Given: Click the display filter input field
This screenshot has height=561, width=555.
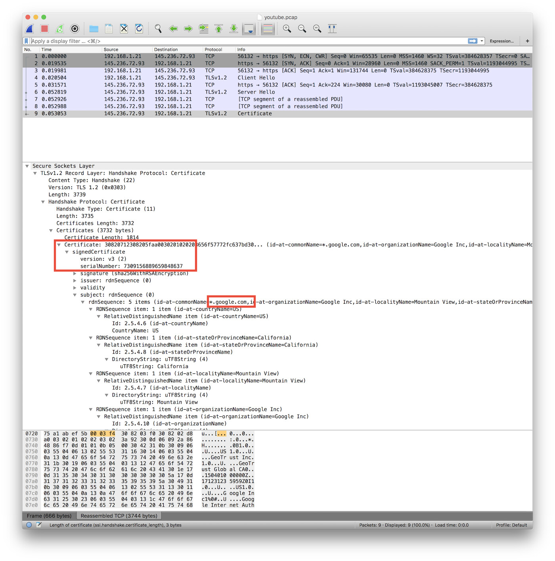Looking at the screenshot, I should tap(249, 41).
